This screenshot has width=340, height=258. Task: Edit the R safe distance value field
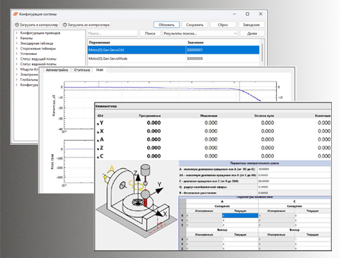coord(294,193)
